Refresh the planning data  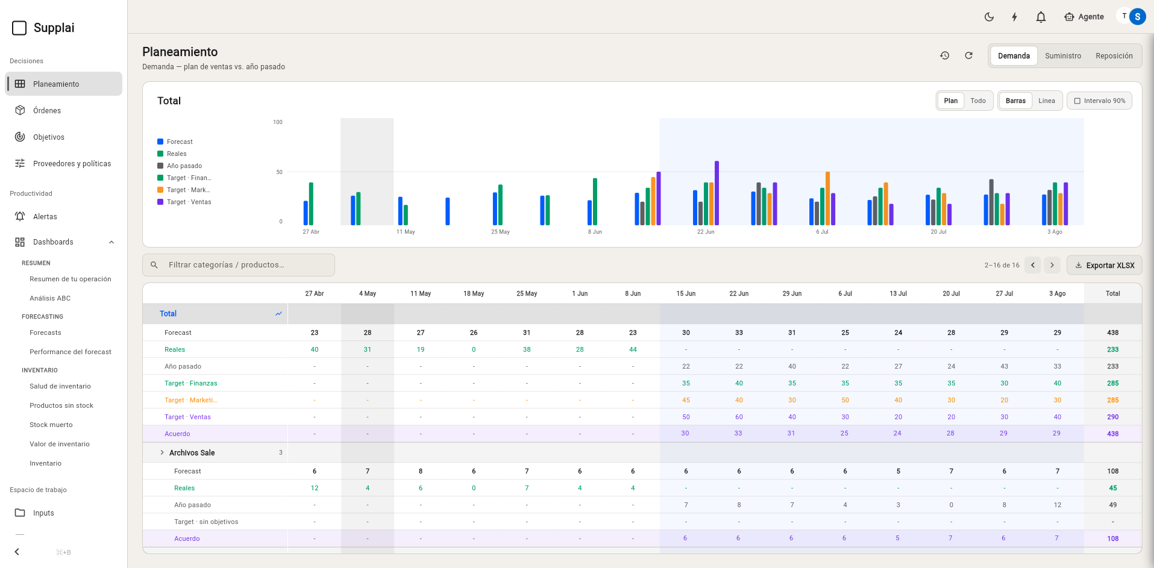click(969, 55)
